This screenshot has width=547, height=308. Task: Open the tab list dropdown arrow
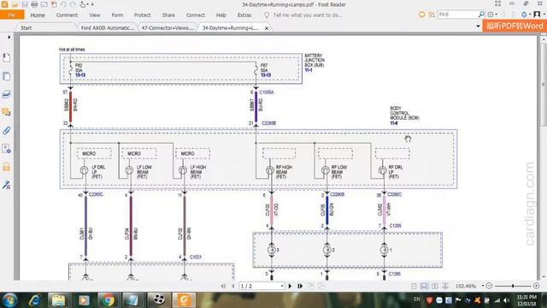[478, 27]
